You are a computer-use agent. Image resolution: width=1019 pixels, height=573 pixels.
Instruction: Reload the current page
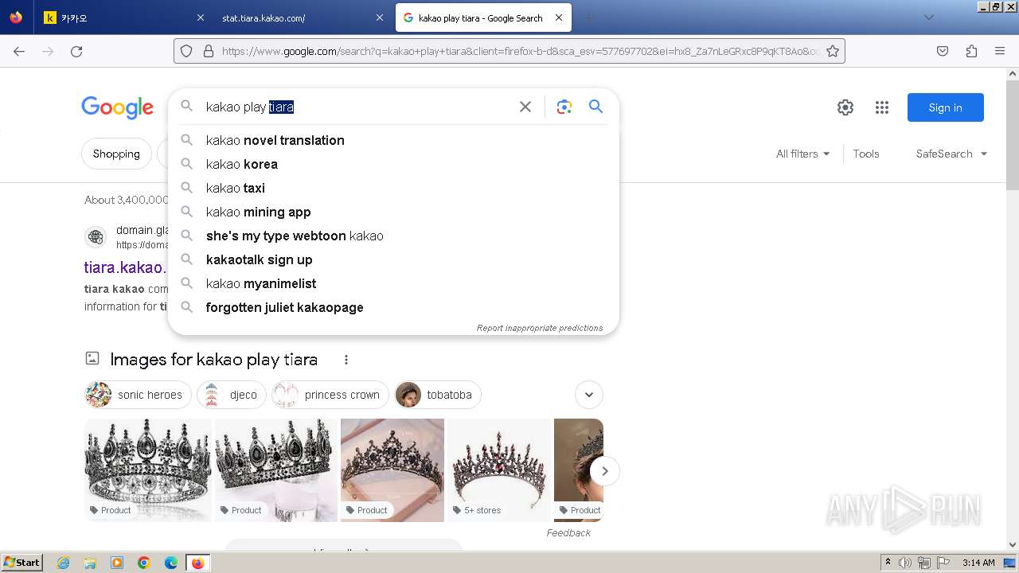click(76, 51)
